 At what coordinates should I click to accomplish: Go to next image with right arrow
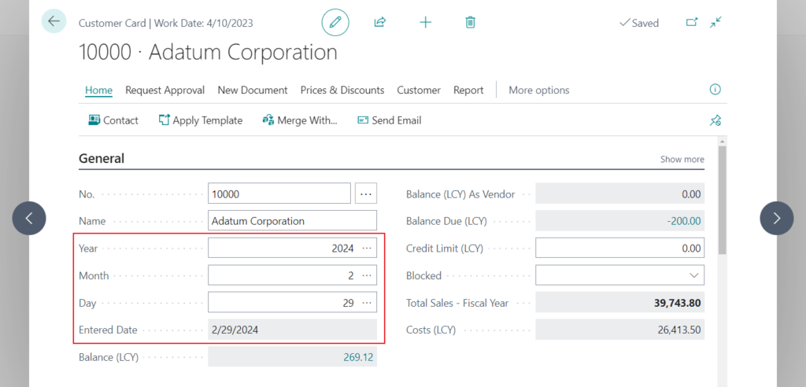point(776,218)
